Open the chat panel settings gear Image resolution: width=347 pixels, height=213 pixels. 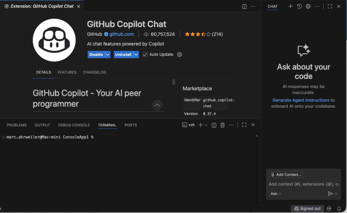click(308, 6)
